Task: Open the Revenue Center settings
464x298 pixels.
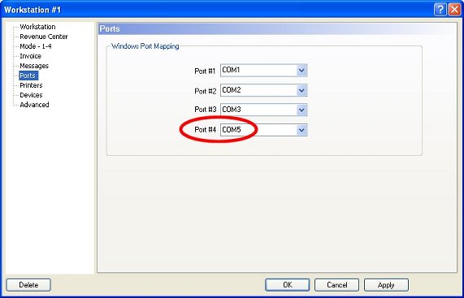Action: [x=44, y=37]
